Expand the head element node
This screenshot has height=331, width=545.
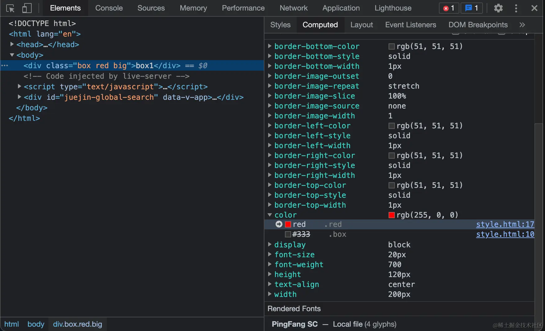[12, 44]
